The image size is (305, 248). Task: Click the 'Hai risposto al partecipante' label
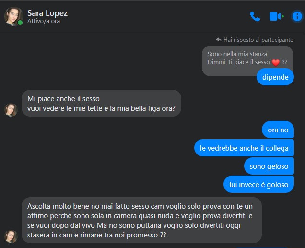pos(258,40)
